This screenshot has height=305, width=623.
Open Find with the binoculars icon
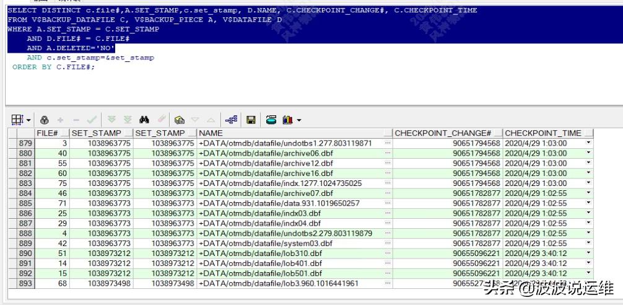[146, 120]
